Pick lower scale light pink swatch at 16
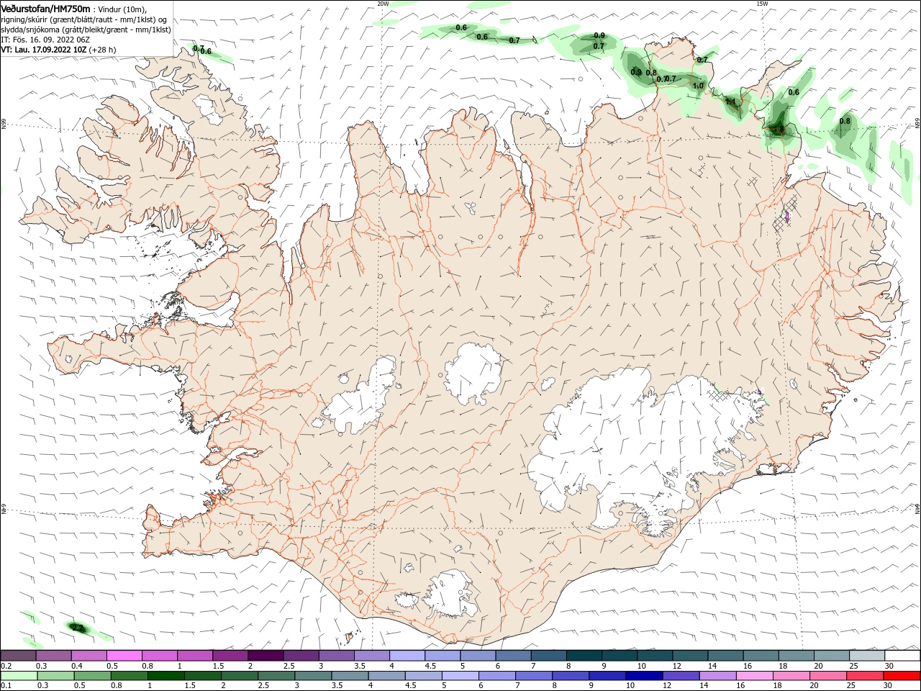921x691 pixels. 753,676
